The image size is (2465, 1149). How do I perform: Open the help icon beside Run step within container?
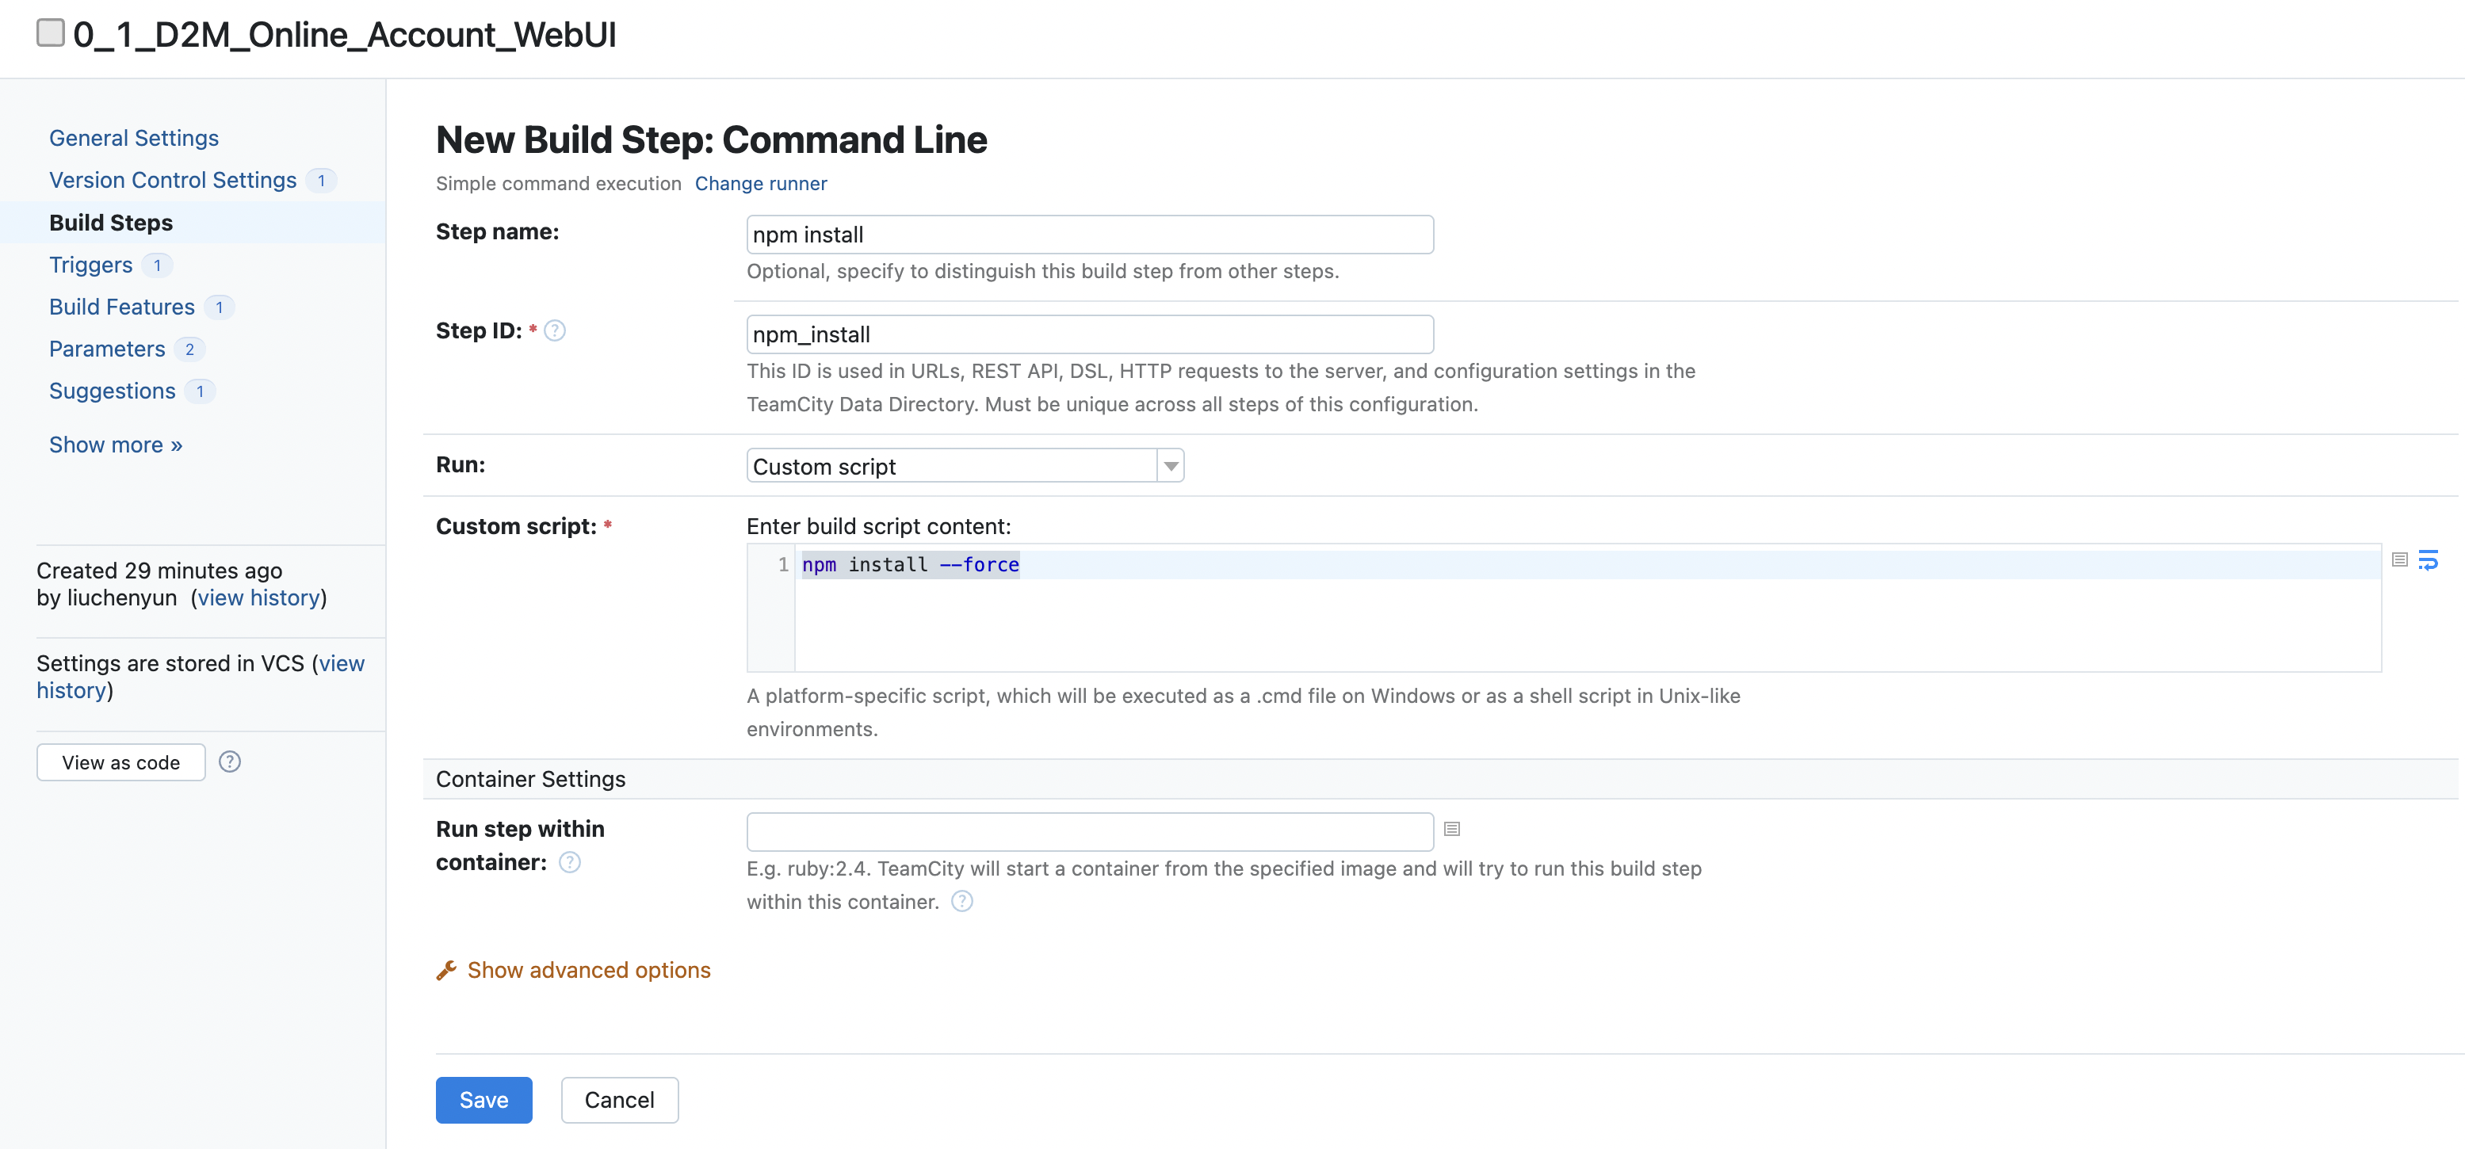point(569,863)
